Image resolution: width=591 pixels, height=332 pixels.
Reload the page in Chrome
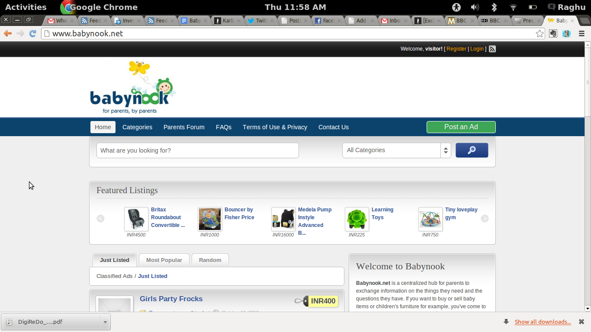click(x=32, y=34)
